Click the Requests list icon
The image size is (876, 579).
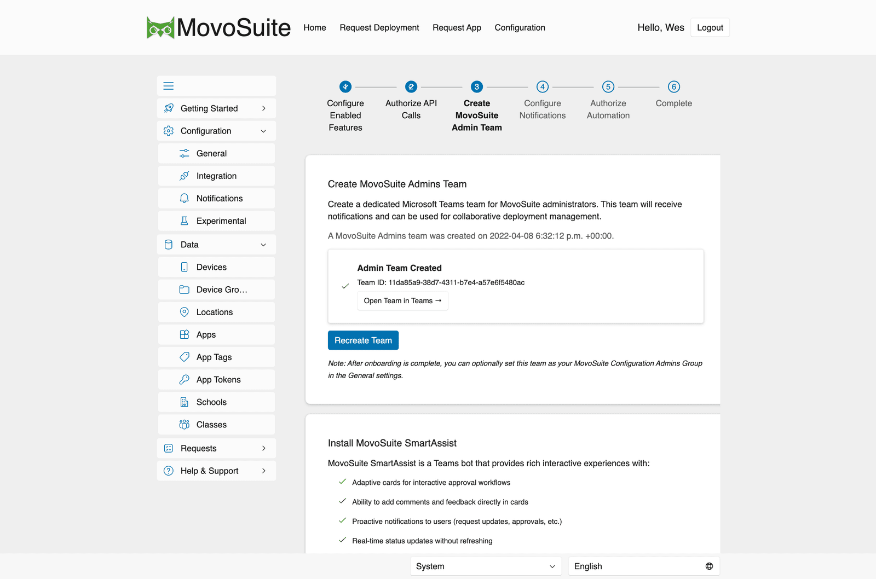[x=169, y=448]
